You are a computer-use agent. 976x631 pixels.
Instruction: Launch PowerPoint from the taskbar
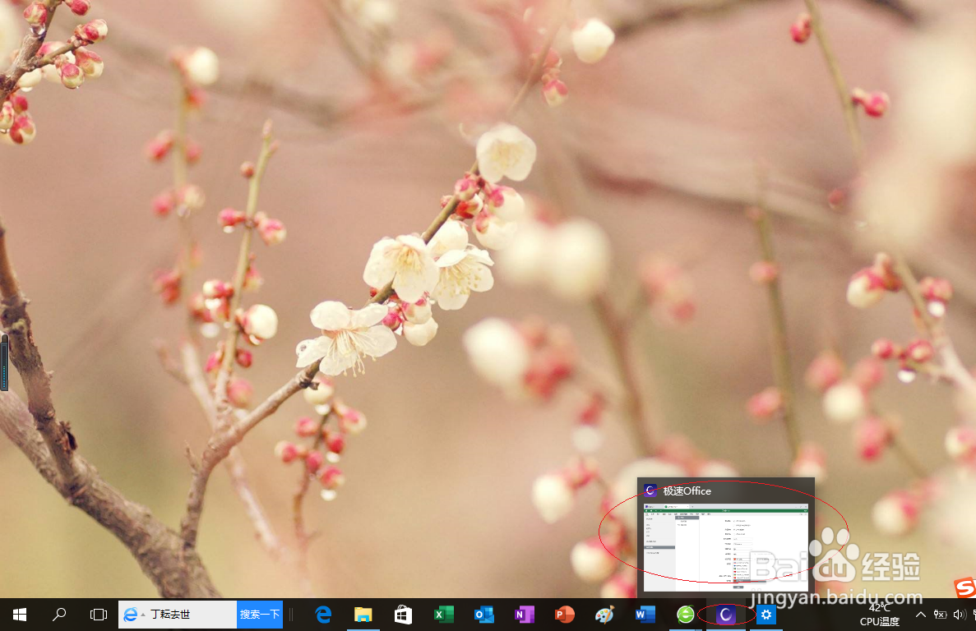(563, 614)
